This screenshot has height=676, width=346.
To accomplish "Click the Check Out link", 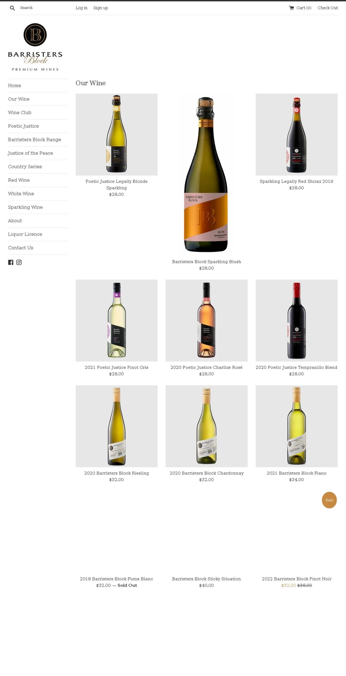I will [328, 8].
